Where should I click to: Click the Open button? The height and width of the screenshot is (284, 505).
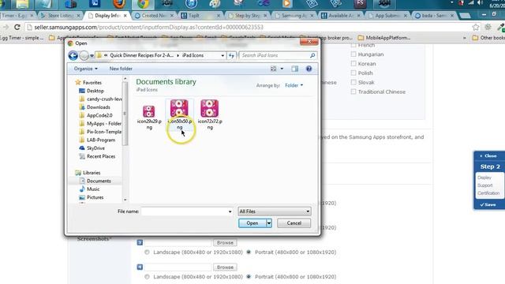click(x=252, y=223)
